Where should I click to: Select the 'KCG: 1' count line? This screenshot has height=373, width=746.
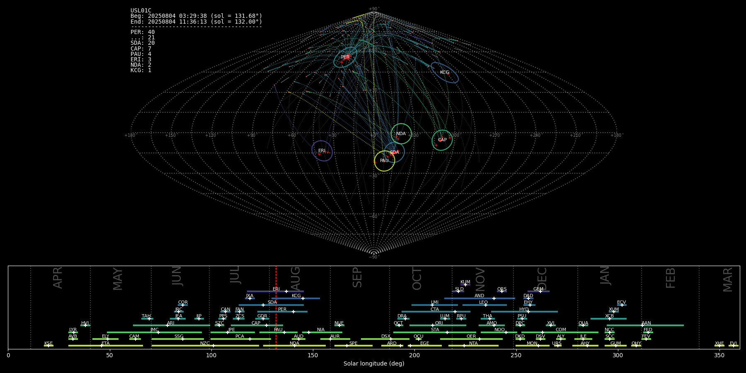[x=141, y=70]
